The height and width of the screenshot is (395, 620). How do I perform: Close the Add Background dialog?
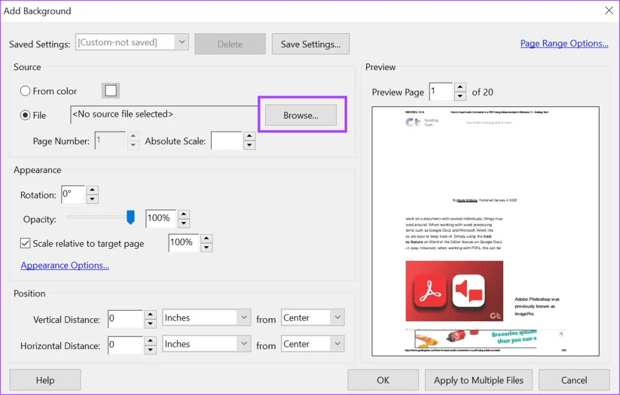click(x=608, y=10)
